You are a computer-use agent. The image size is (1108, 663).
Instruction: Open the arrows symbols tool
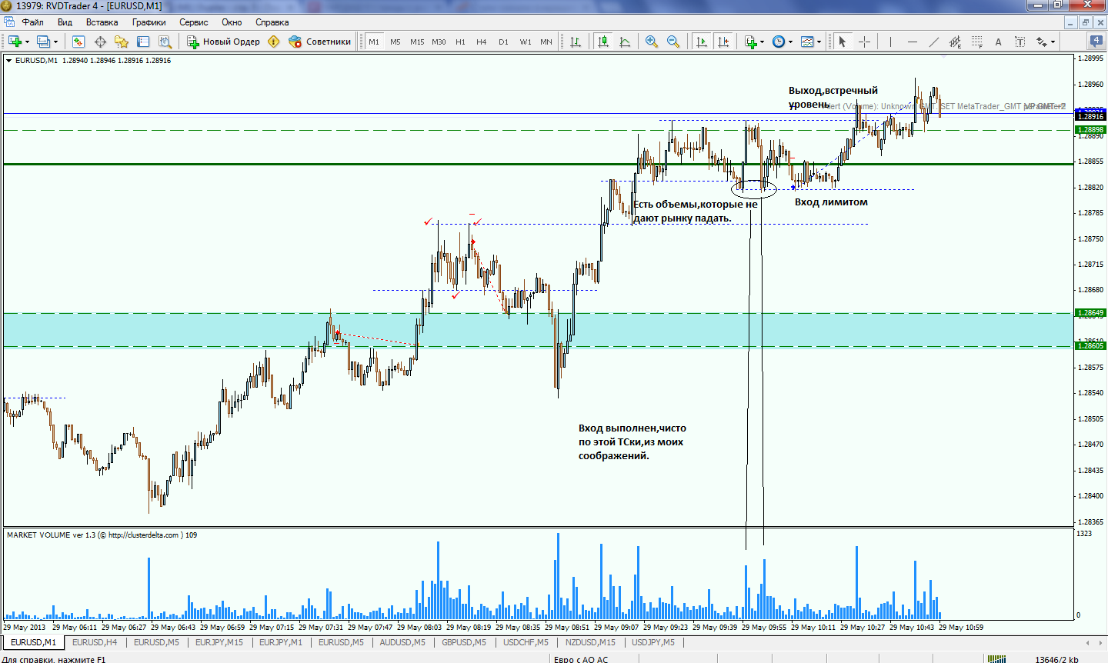pyautogui.click(x=1042, y=42)
